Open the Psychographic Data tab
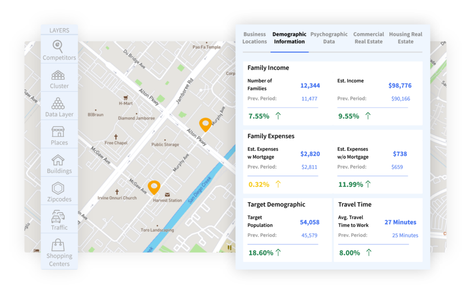Image resolution: width=471 pixels, height=294 pixels. tap(329, 38)
